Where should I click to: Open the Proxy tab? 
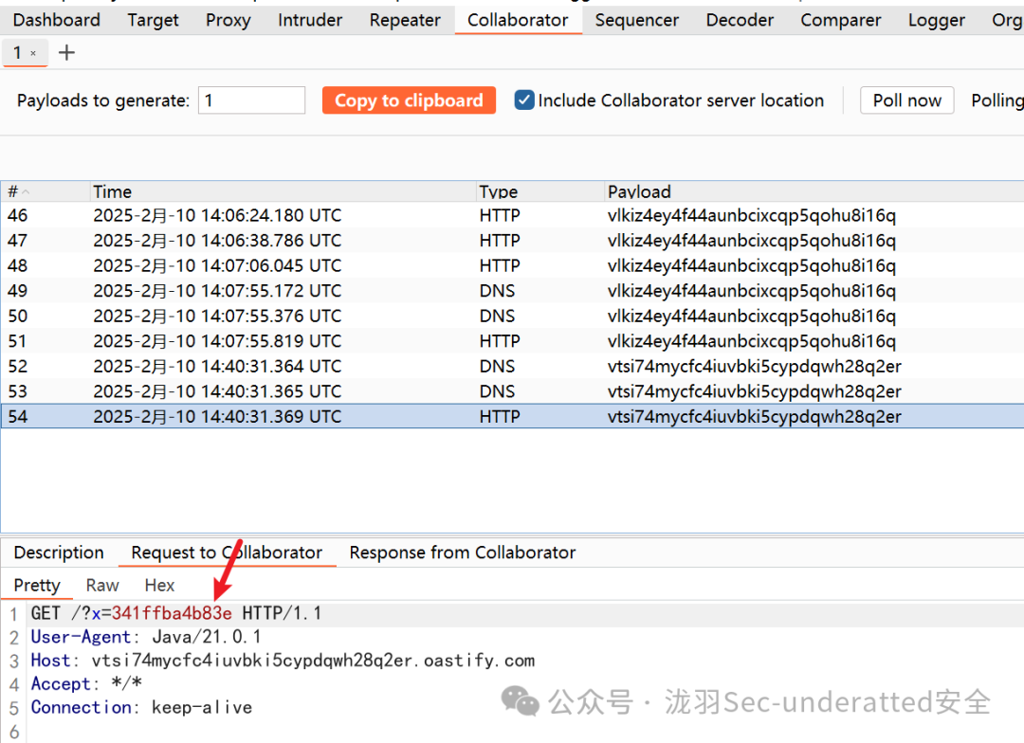pos(228,20)
